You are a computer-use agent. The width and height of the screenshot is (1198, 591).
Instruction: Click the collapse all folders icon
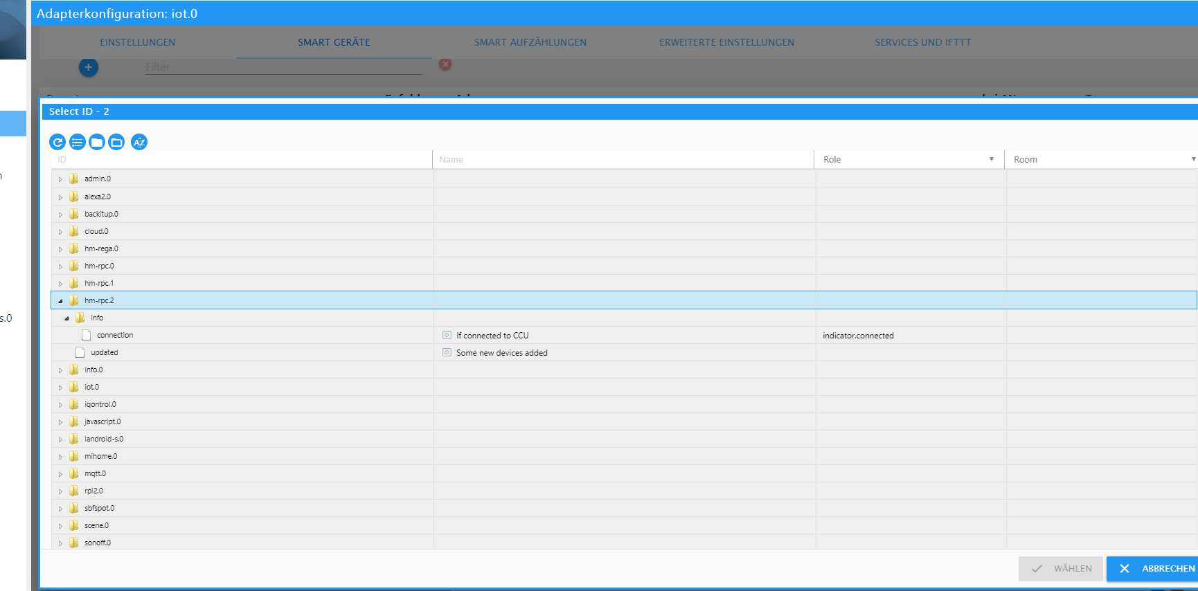[97, 143]
